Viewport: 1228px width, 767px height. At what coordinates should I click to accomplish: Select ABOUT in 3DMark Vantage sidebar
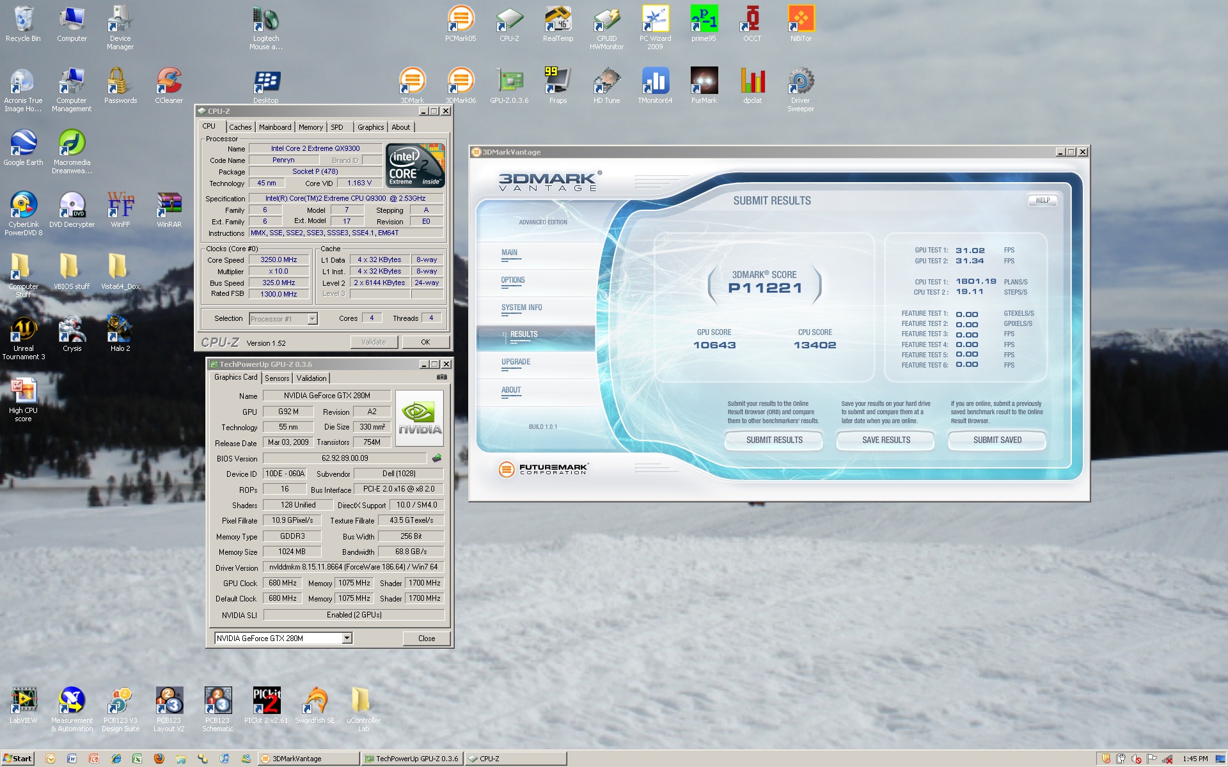click(x=511, y=390)
